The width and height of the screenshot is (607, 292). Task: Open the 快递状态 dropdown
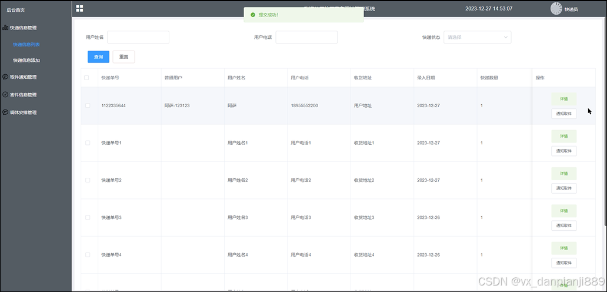(478, 37)
